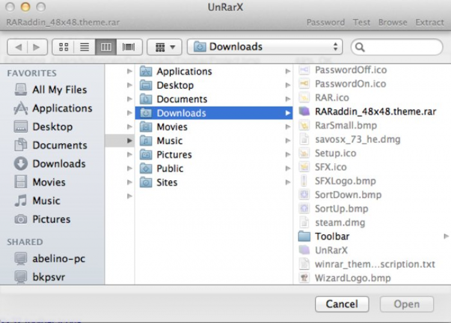Open the Applications folder in middle column
The height and width of the screenshot is (323, 451).
tap(213, 71)
